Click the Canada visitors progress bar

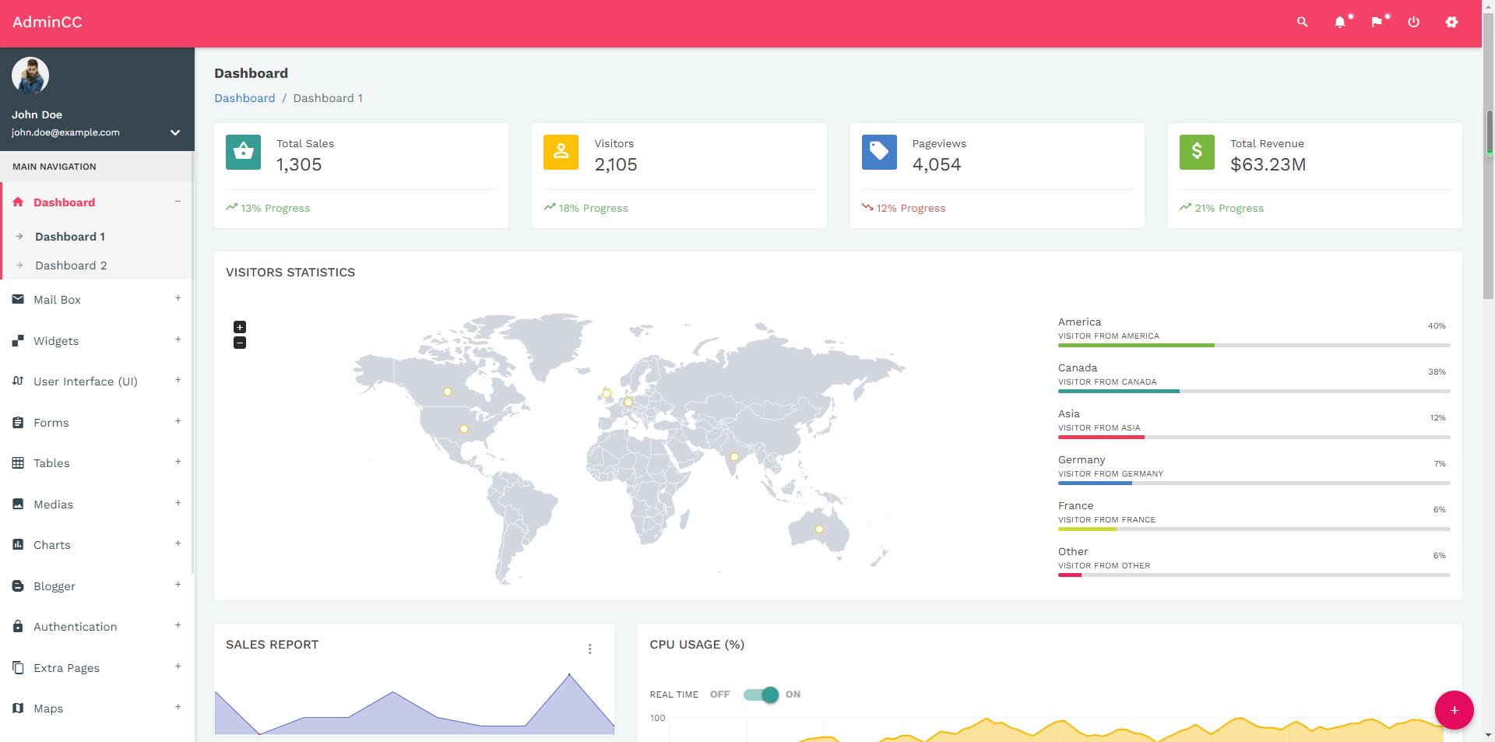pos(1254,391)
